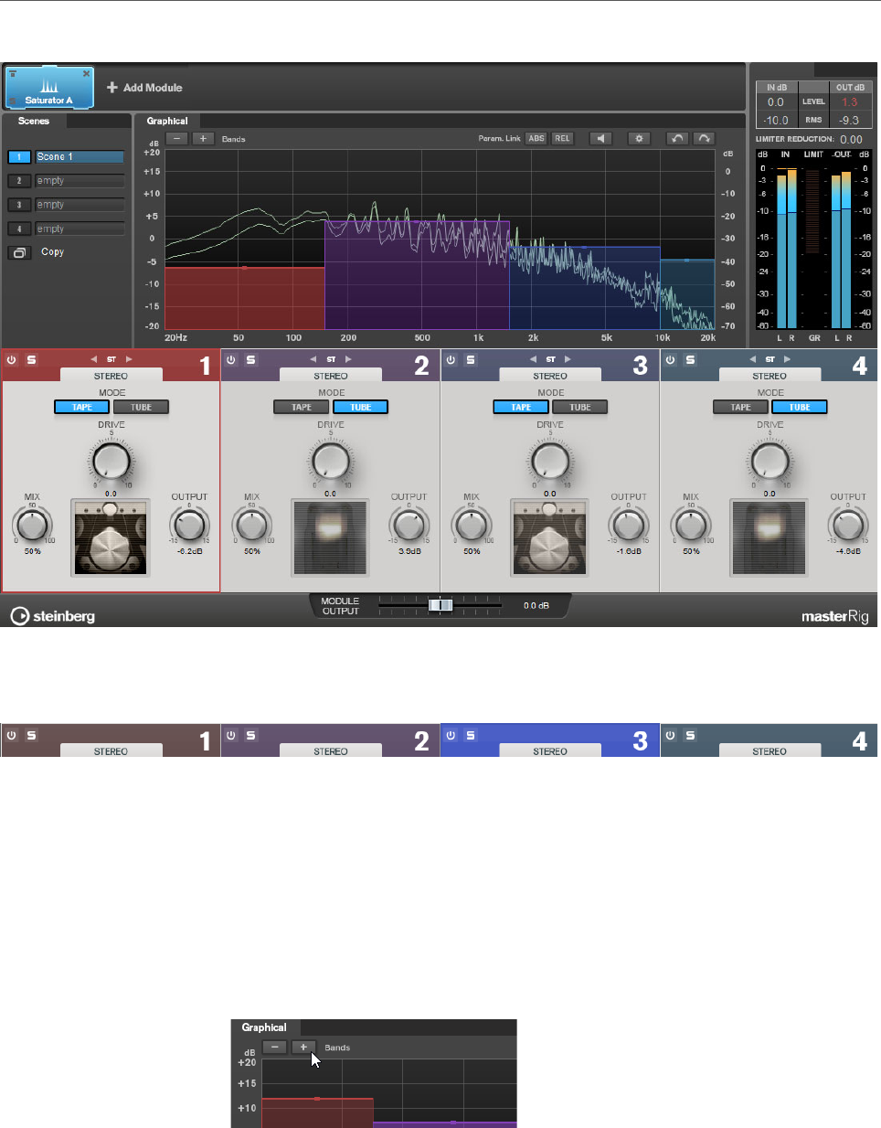The image size is (881, 1128).
Task: Click band 2 MIX knob
Action: pyautogui.click(x=252, y=526)
